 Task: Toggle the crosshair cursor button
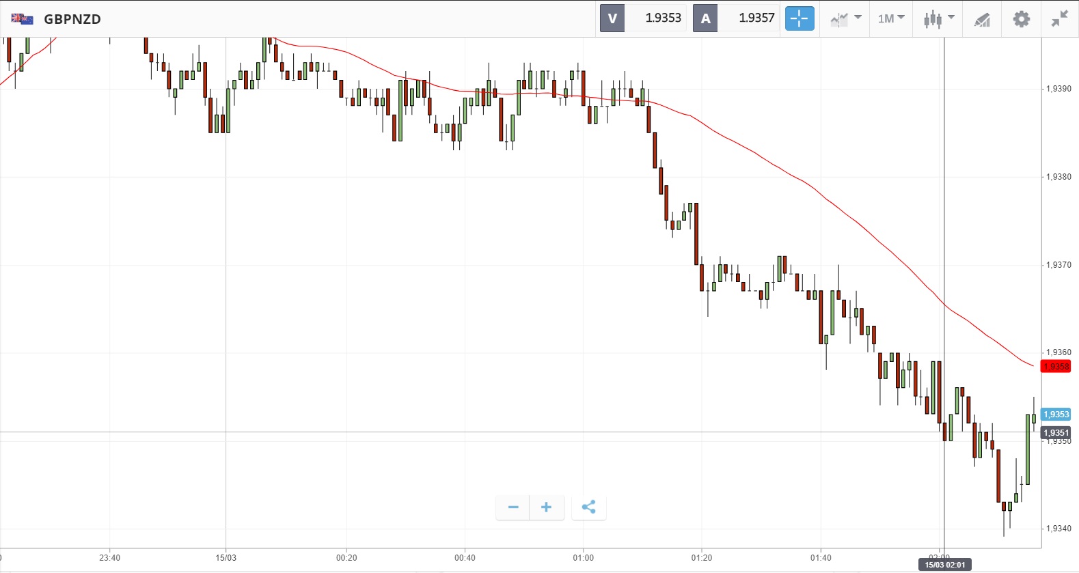(x=800, y=18)
